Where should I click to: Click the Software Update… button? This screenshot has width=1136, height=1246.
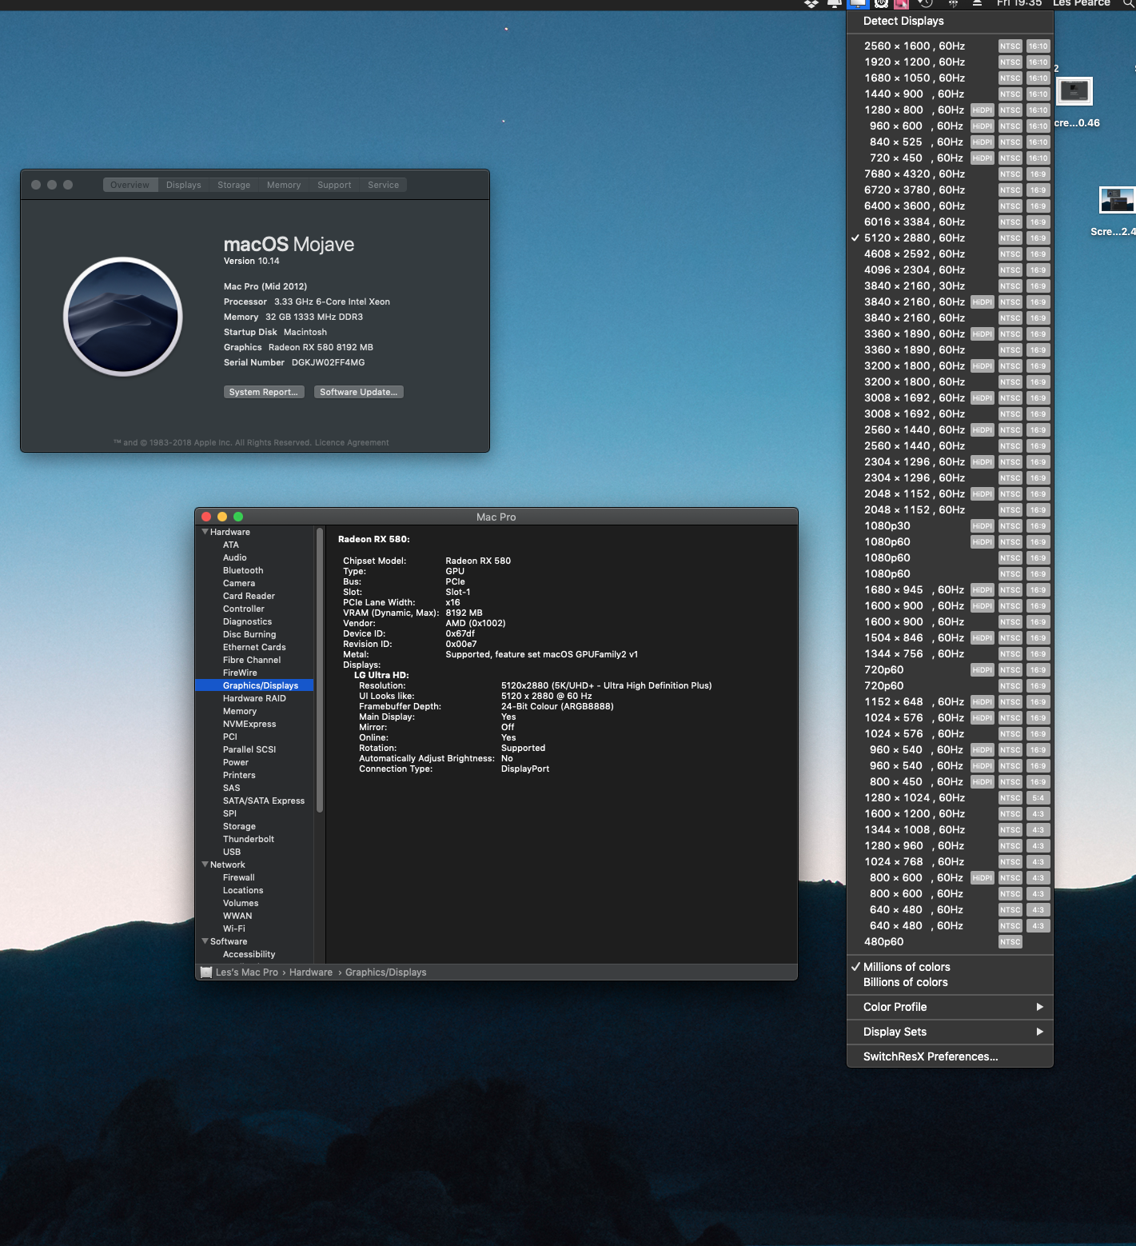[359, 392]
